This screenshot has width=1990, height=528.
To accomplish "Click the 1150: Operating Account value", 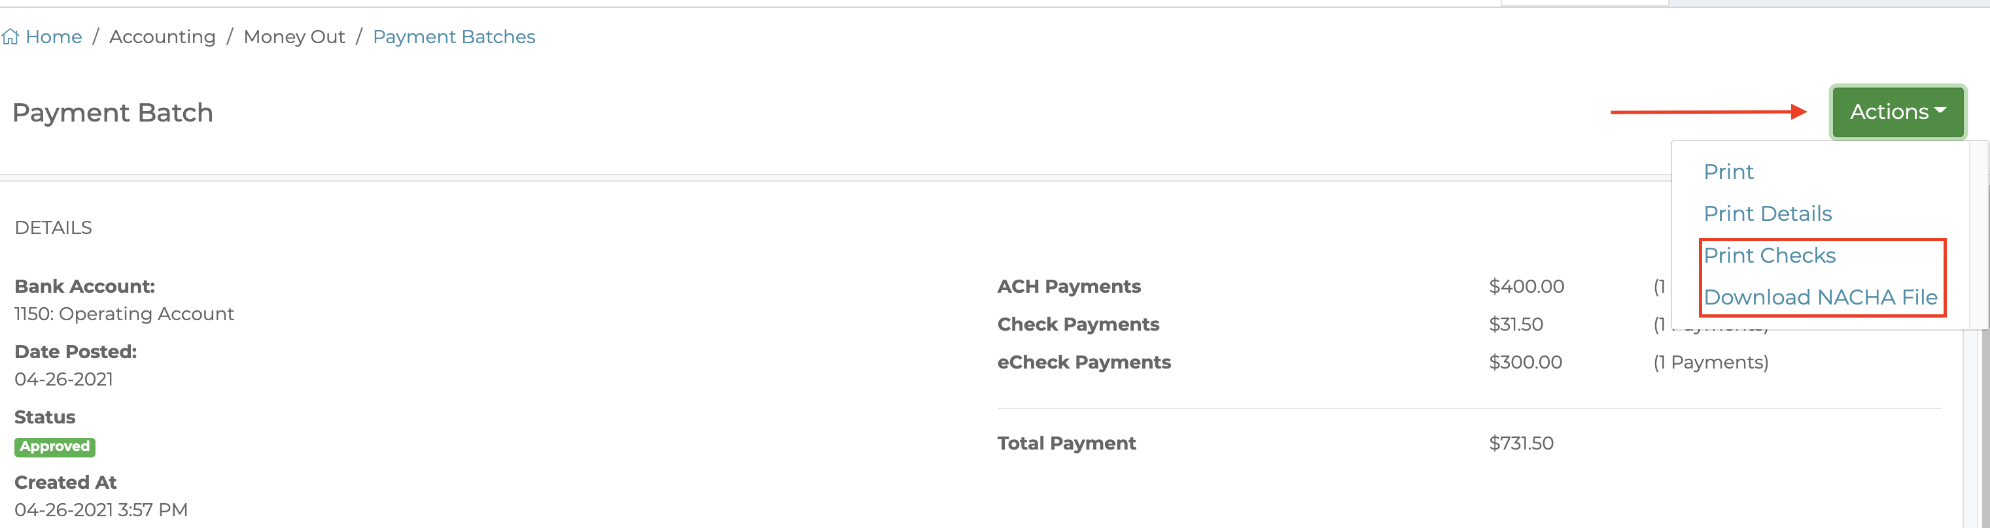I will click(x=124, y=314).
